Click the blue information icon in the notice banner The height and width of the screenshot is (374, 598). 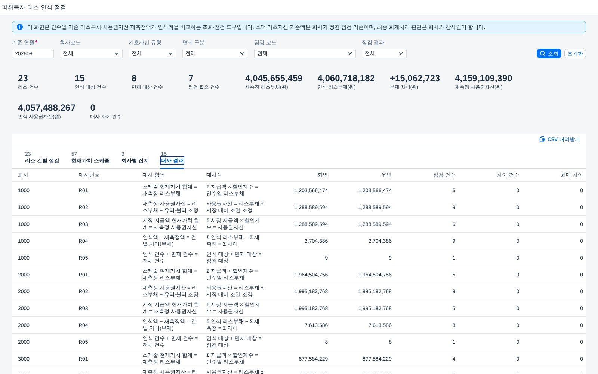coord(20,27)
